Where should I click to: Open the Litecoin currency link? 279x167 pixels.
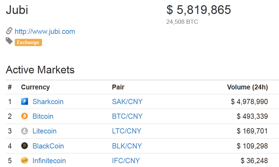tap(45, 131)
